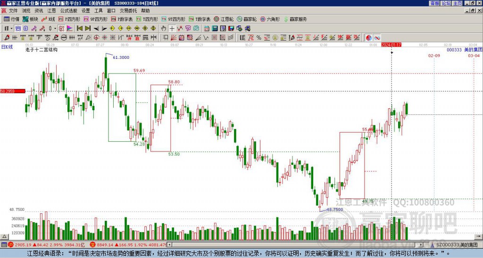This screenshot has height=258, width=483.
Task: Click the right-arrow button at volume panel edge
Action: [x=479, y=236]
